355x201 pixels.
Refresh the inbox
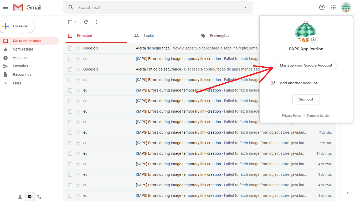[x=86, y=22]
